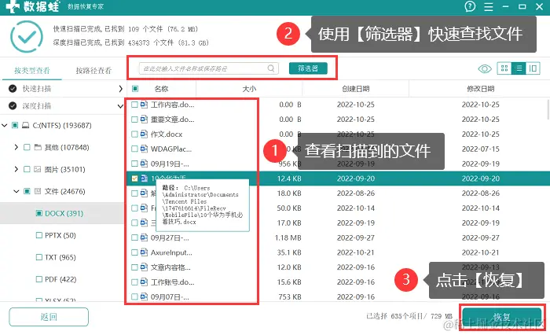Screen dimensions: 550x335
Task: Check the PDF (422) checkbox
Action: [39, 279]
